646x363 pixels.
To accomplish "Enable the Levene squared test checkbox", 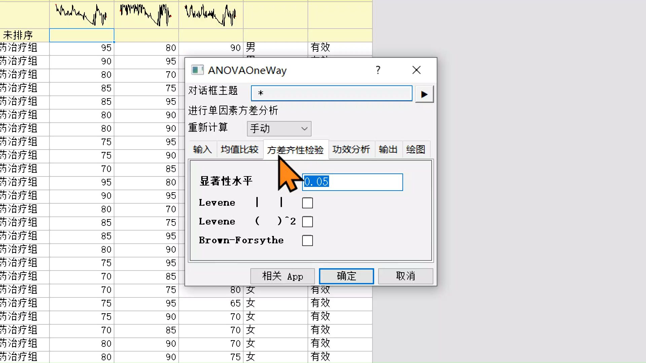I will click(x=307, y=221).
